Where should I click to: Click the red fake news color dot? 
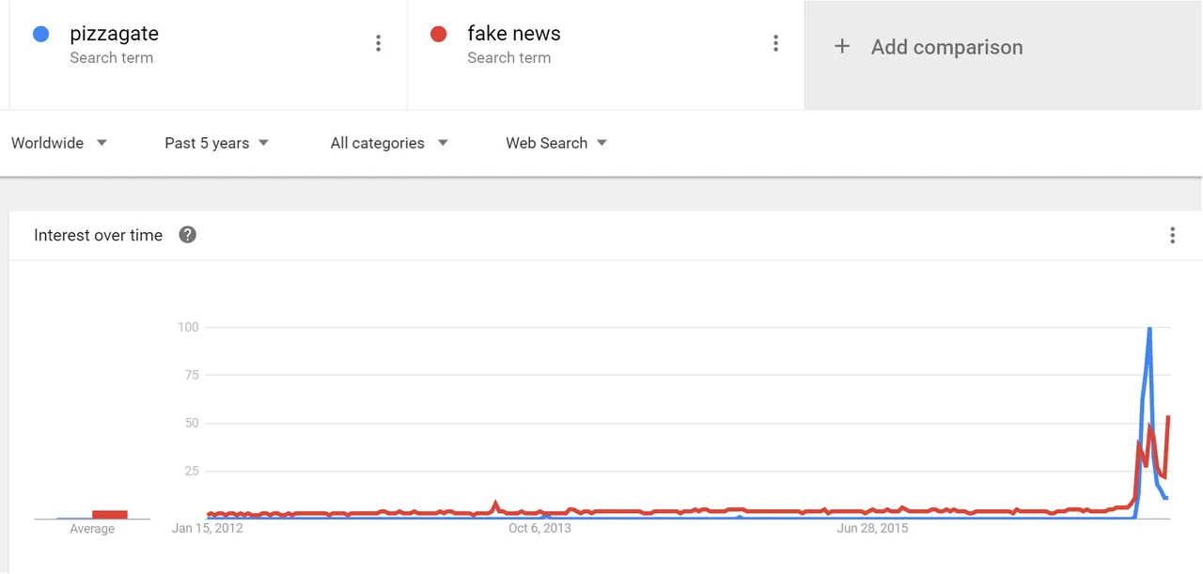[x=438, y=34]
